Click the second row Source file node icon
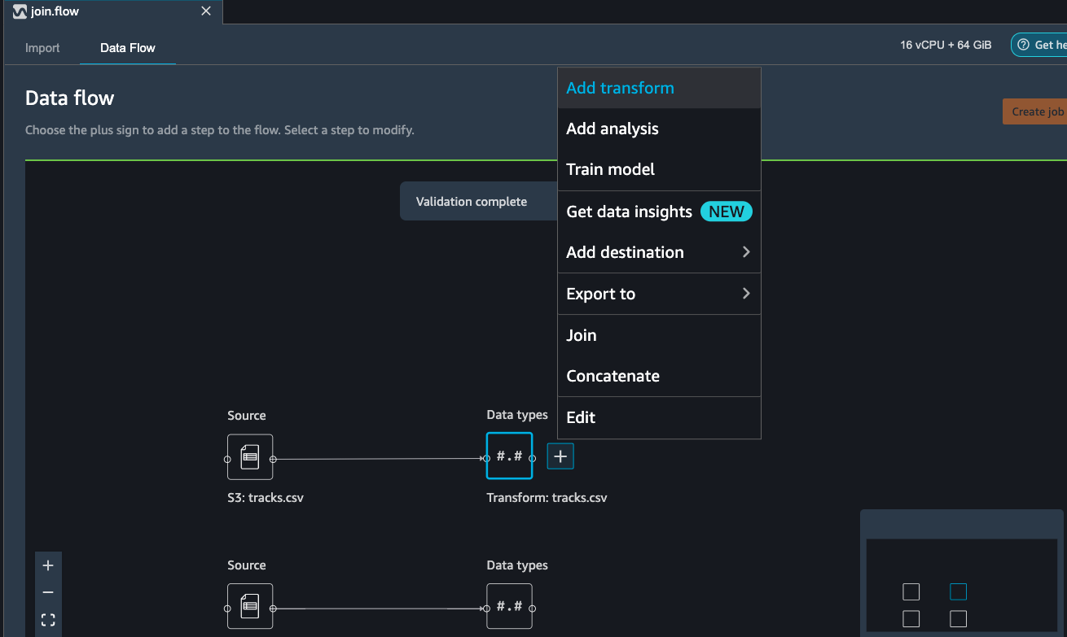Screen dimensions: 1067x637 pos(250,607)
